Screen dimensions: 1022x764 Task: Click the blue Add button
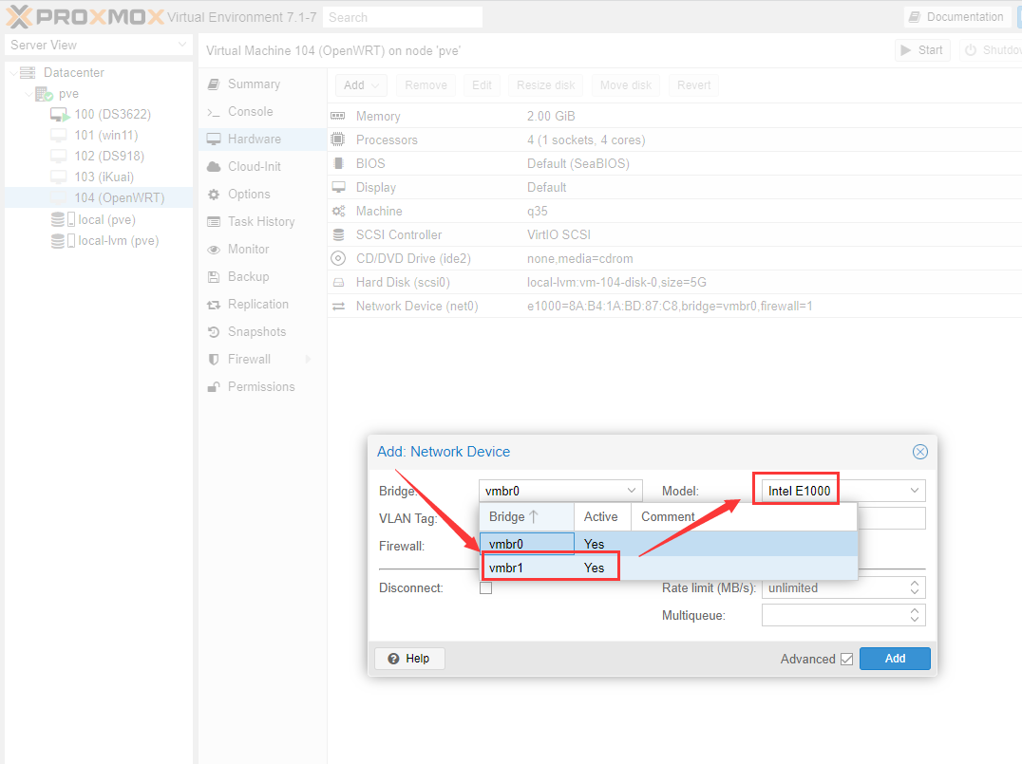coord(895,659)
